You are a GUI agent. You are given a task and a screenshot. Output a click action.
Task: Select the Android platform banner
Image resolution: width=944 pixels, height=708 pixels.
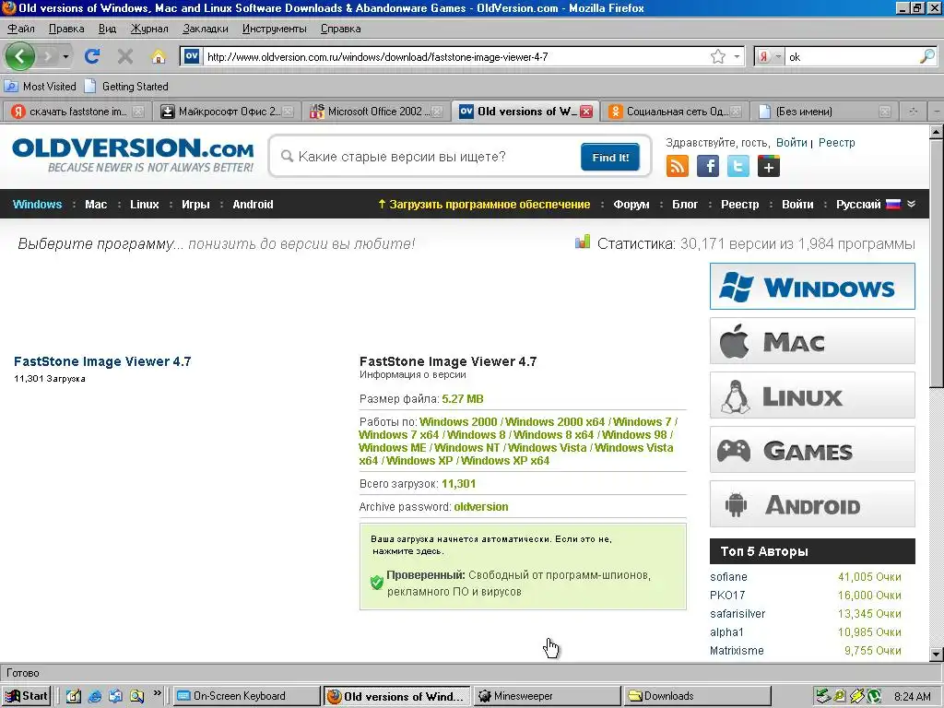point(812,504)
